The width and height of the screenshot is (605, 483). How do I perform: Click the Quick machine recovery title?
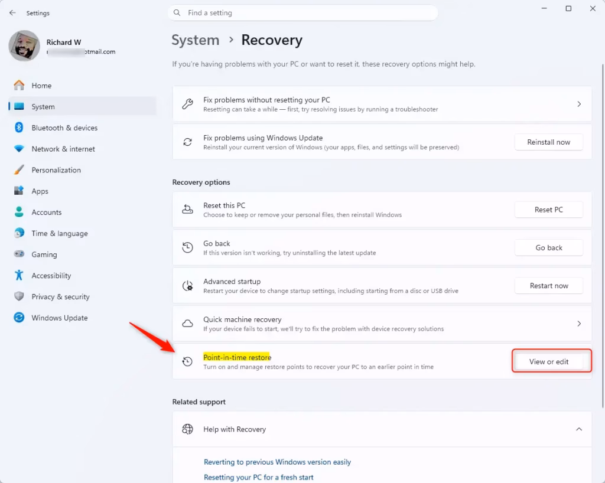click(242, 319)
